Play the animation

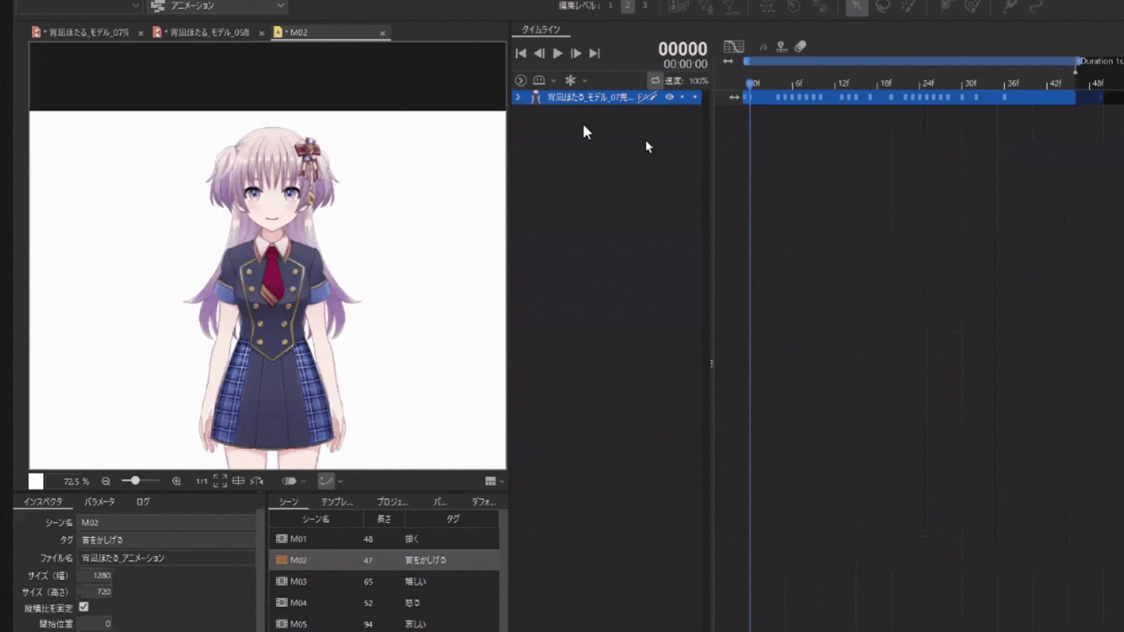point(558,53)
